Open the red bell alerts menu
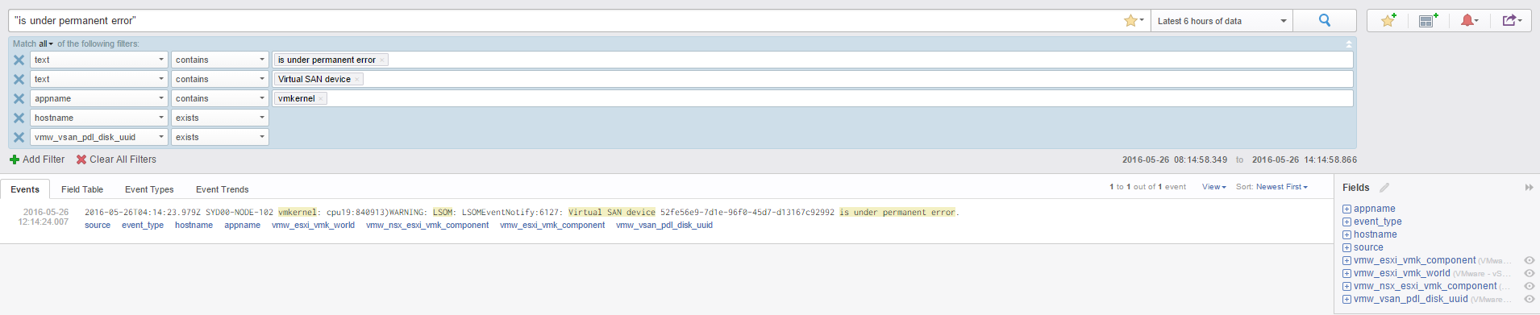 (x=1469, y=21)
